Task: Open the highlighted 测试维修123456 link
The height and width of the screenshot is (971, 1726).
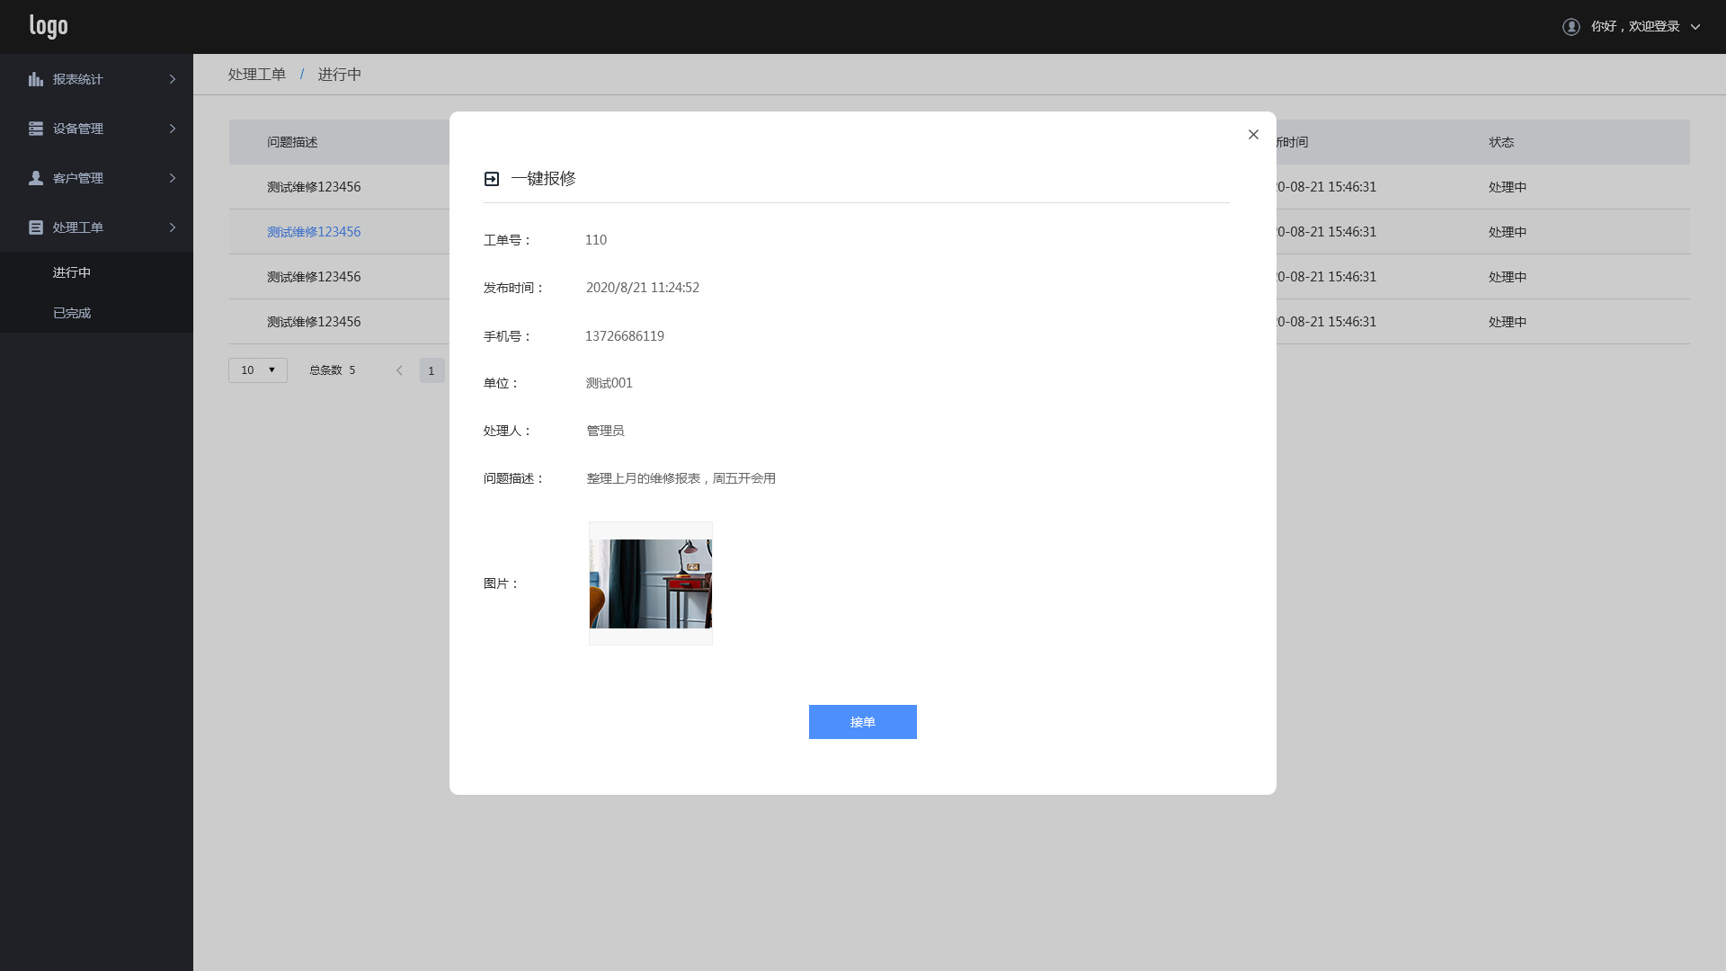Action: 314,232
